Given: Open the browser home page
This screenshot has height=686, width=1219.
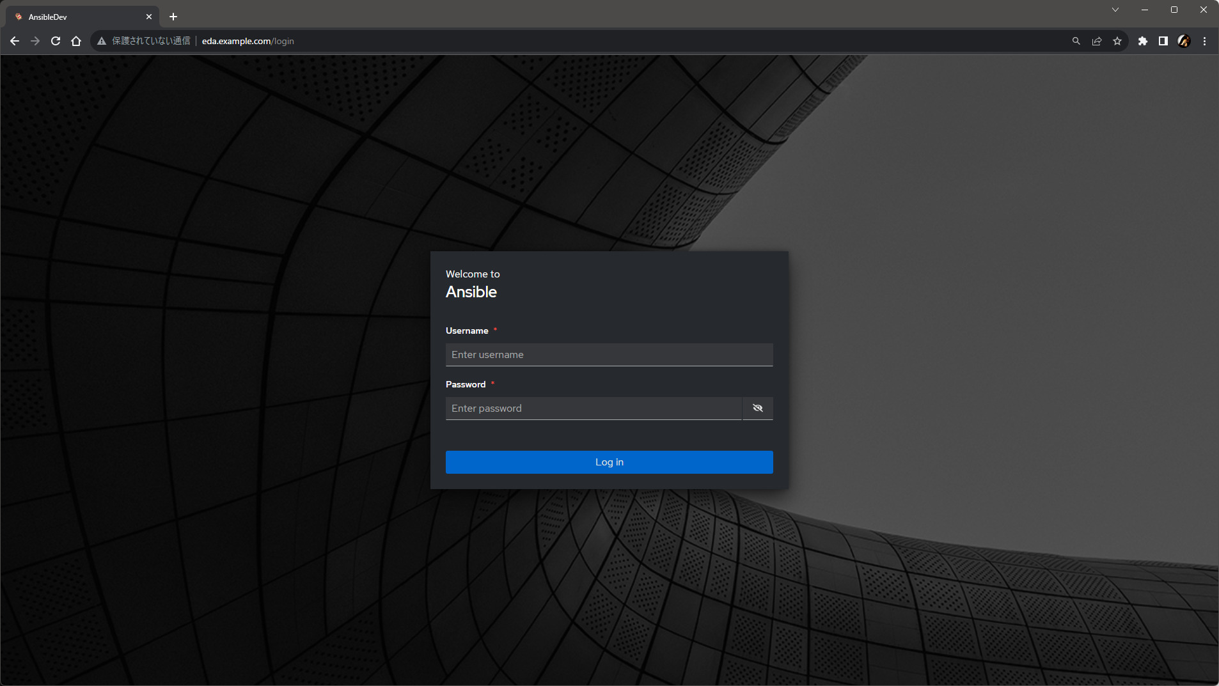Looking at the screenshot, I should [76, 40].
